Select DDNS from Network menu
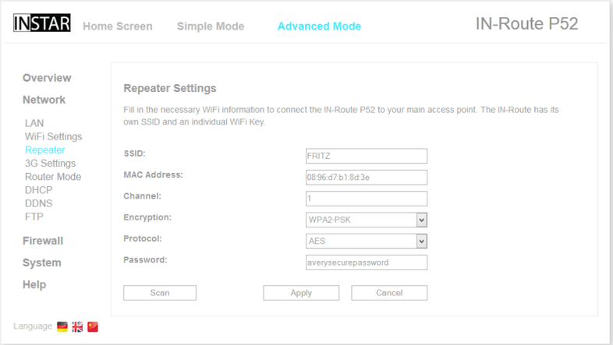This screenshot has width=613, height=345. click(39, 203)
